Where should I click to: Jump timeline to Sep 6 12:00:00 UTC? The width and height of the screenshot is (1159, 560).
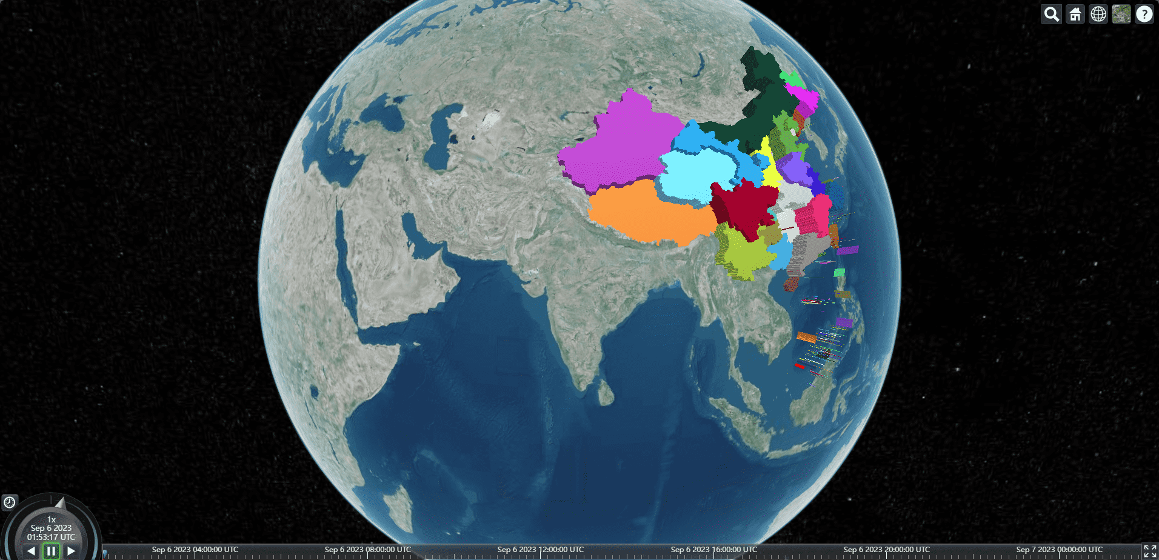tap(540, 550)
